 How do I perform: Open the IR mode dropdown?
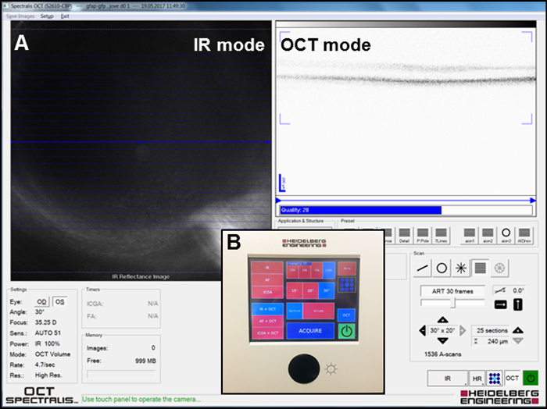click(448, 379)
